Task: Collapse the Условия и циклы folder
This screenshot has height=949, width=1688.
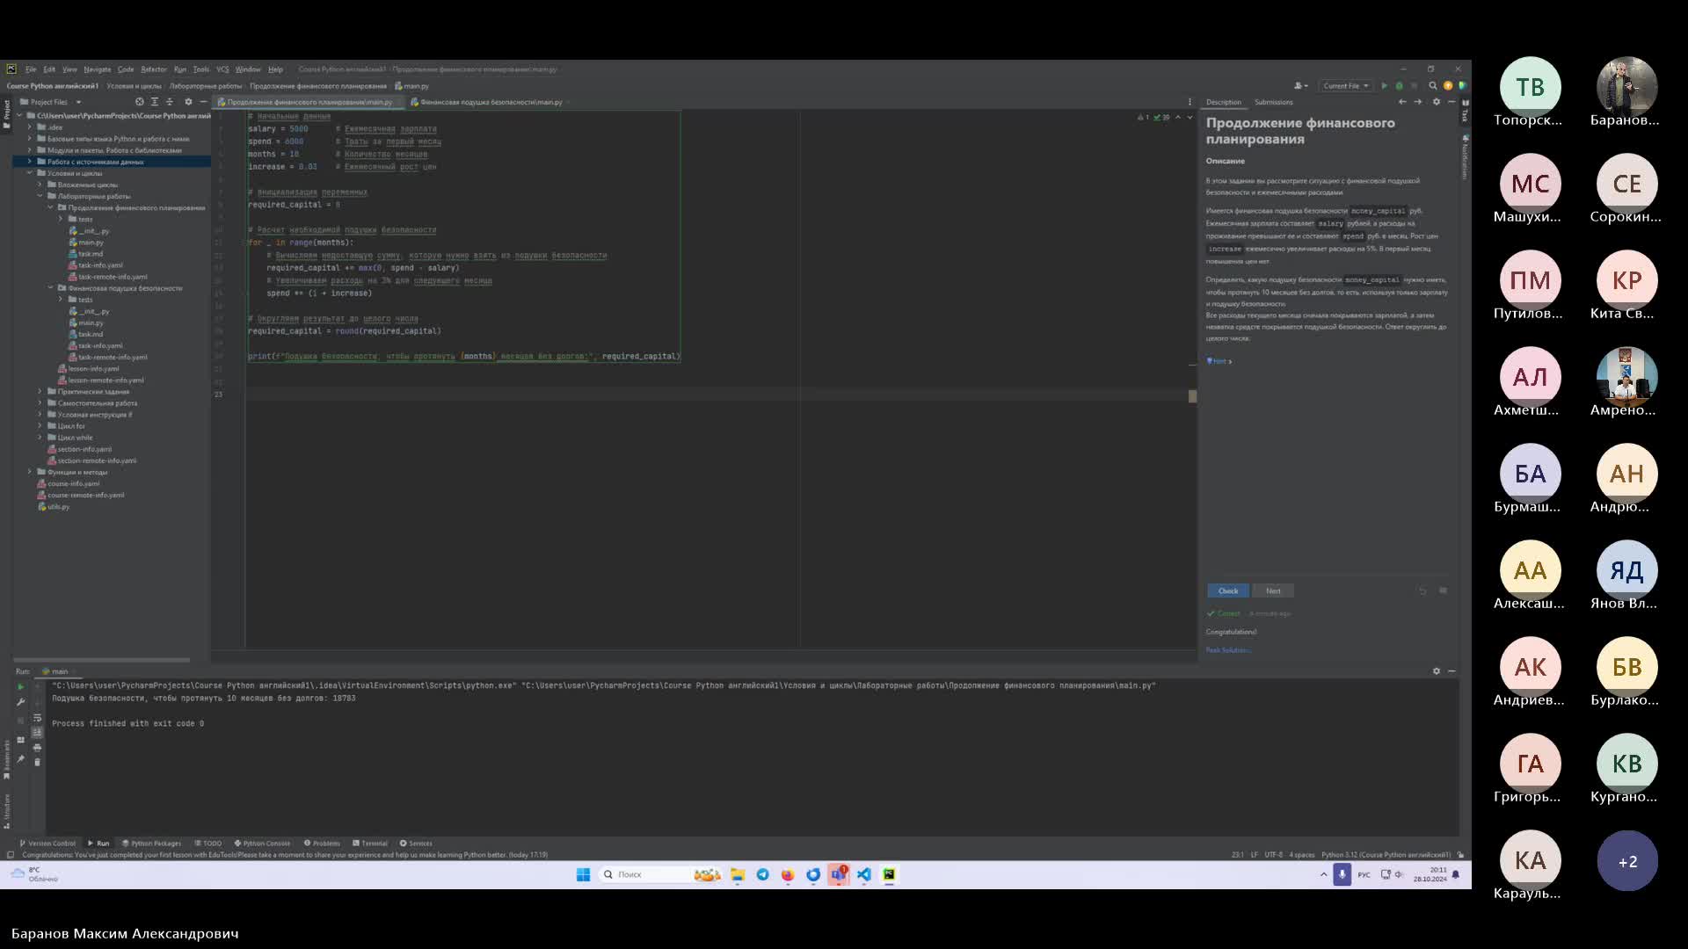Action: click(x=29, y=173)
